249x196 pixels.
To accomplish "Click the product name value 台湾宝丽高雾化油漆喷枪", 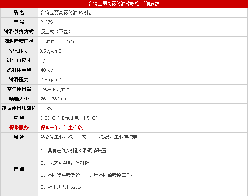I will (x=66, y=13).
